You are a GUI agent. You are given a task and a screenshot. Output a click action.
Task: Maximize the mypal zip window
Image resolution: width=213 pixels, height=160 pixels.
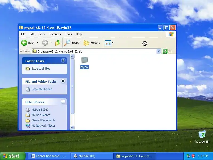point(167,28)
